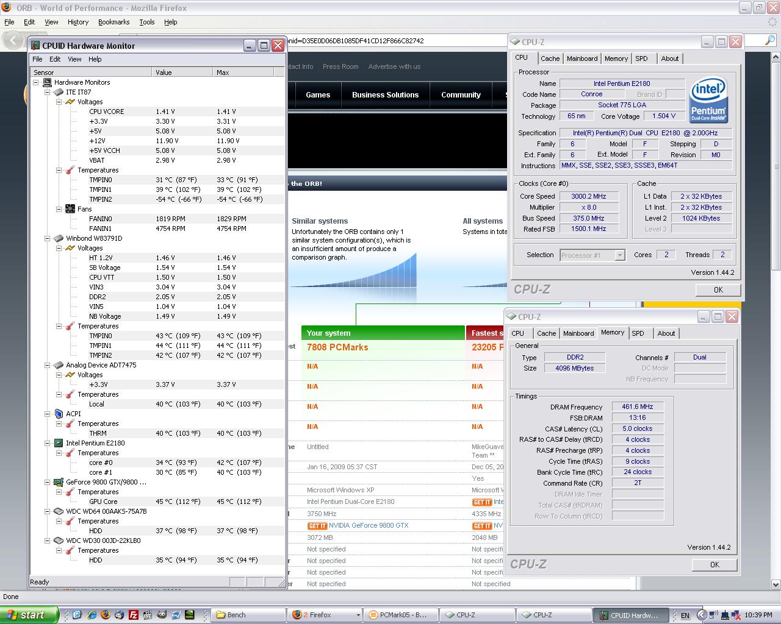Click the Sensor column header
Viewport: 781px width, 624px height.
90,72
